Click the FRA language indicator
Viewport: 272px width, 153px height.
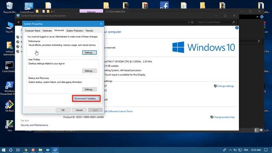(246, 150)
